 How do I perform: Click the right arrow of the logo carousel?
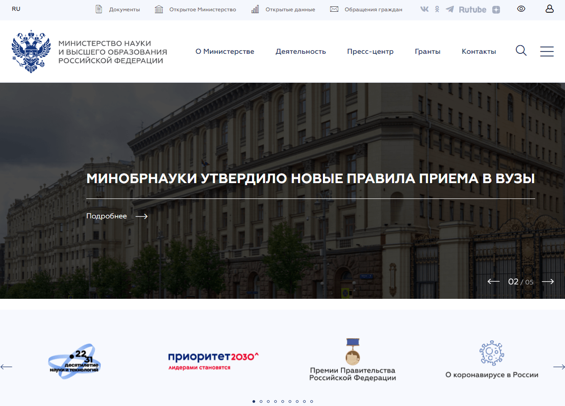[x=559, y=367]
